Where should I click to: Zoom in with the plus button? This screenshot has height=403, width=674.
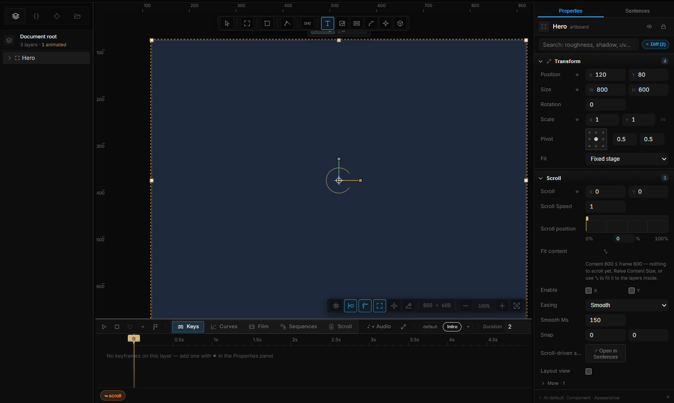502,306
